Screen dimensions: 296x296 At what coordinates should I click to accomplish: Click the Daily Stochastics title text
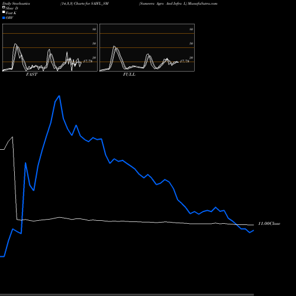point(16,4)
